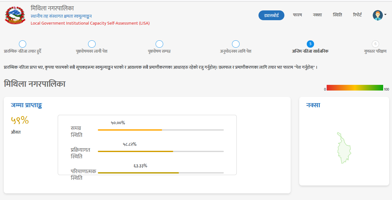The width and height of the screenshot is (392, 200).
Task: Click the परिमाणात्मक स्थिति progress bar
Action: coord(161,173)
